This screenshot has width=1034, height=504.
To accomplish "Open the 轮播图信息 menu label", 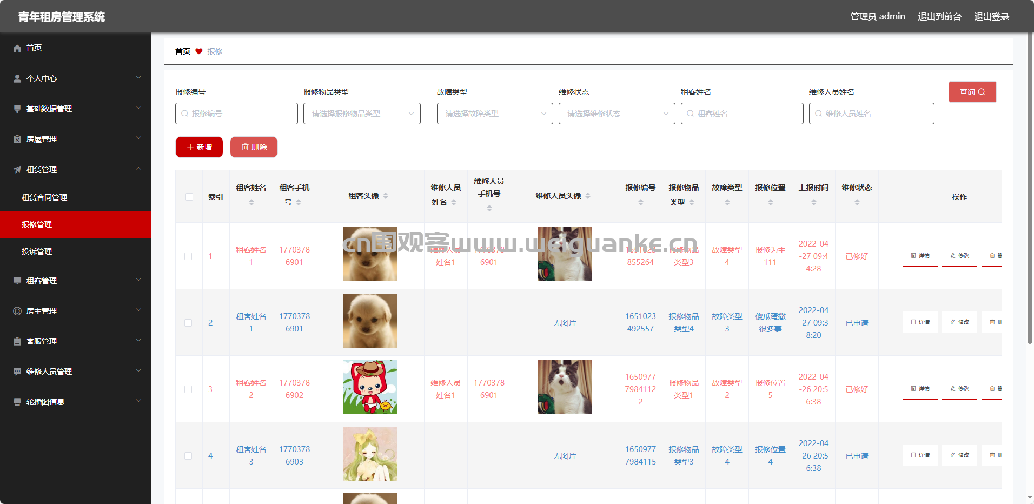I will click(45, 402).
